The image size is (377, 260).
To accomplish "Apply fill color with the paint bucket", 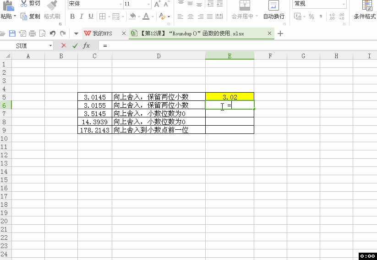I will [132, 17].
